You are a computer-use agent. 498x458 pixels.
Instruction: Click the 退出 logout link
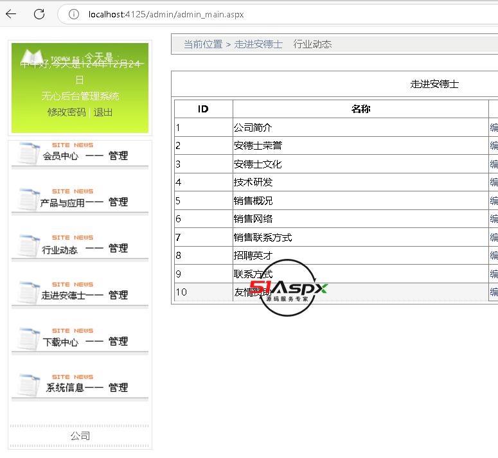pos(103,112)
